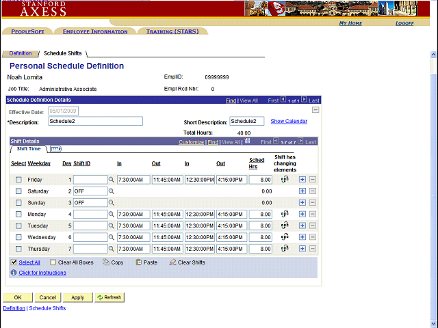The image size is (438, 328).
Task: Click the Monday shift changing elements icon
Action: click(285, 214)
